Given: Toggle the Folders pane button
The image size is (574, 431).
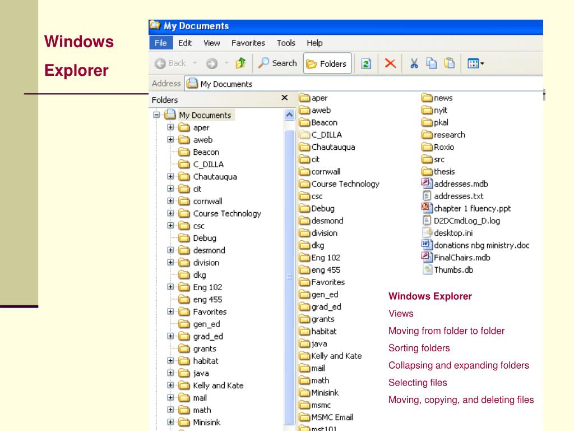Looking at the screenshot, I should click(x=327, y=64).
